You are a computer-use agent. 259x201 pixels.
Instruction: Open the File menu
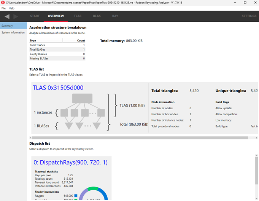coord(4,8)
